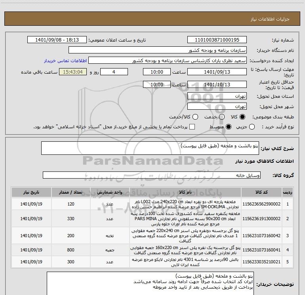Select the خدمت radio button
The image size is (305, 295).
222,117
